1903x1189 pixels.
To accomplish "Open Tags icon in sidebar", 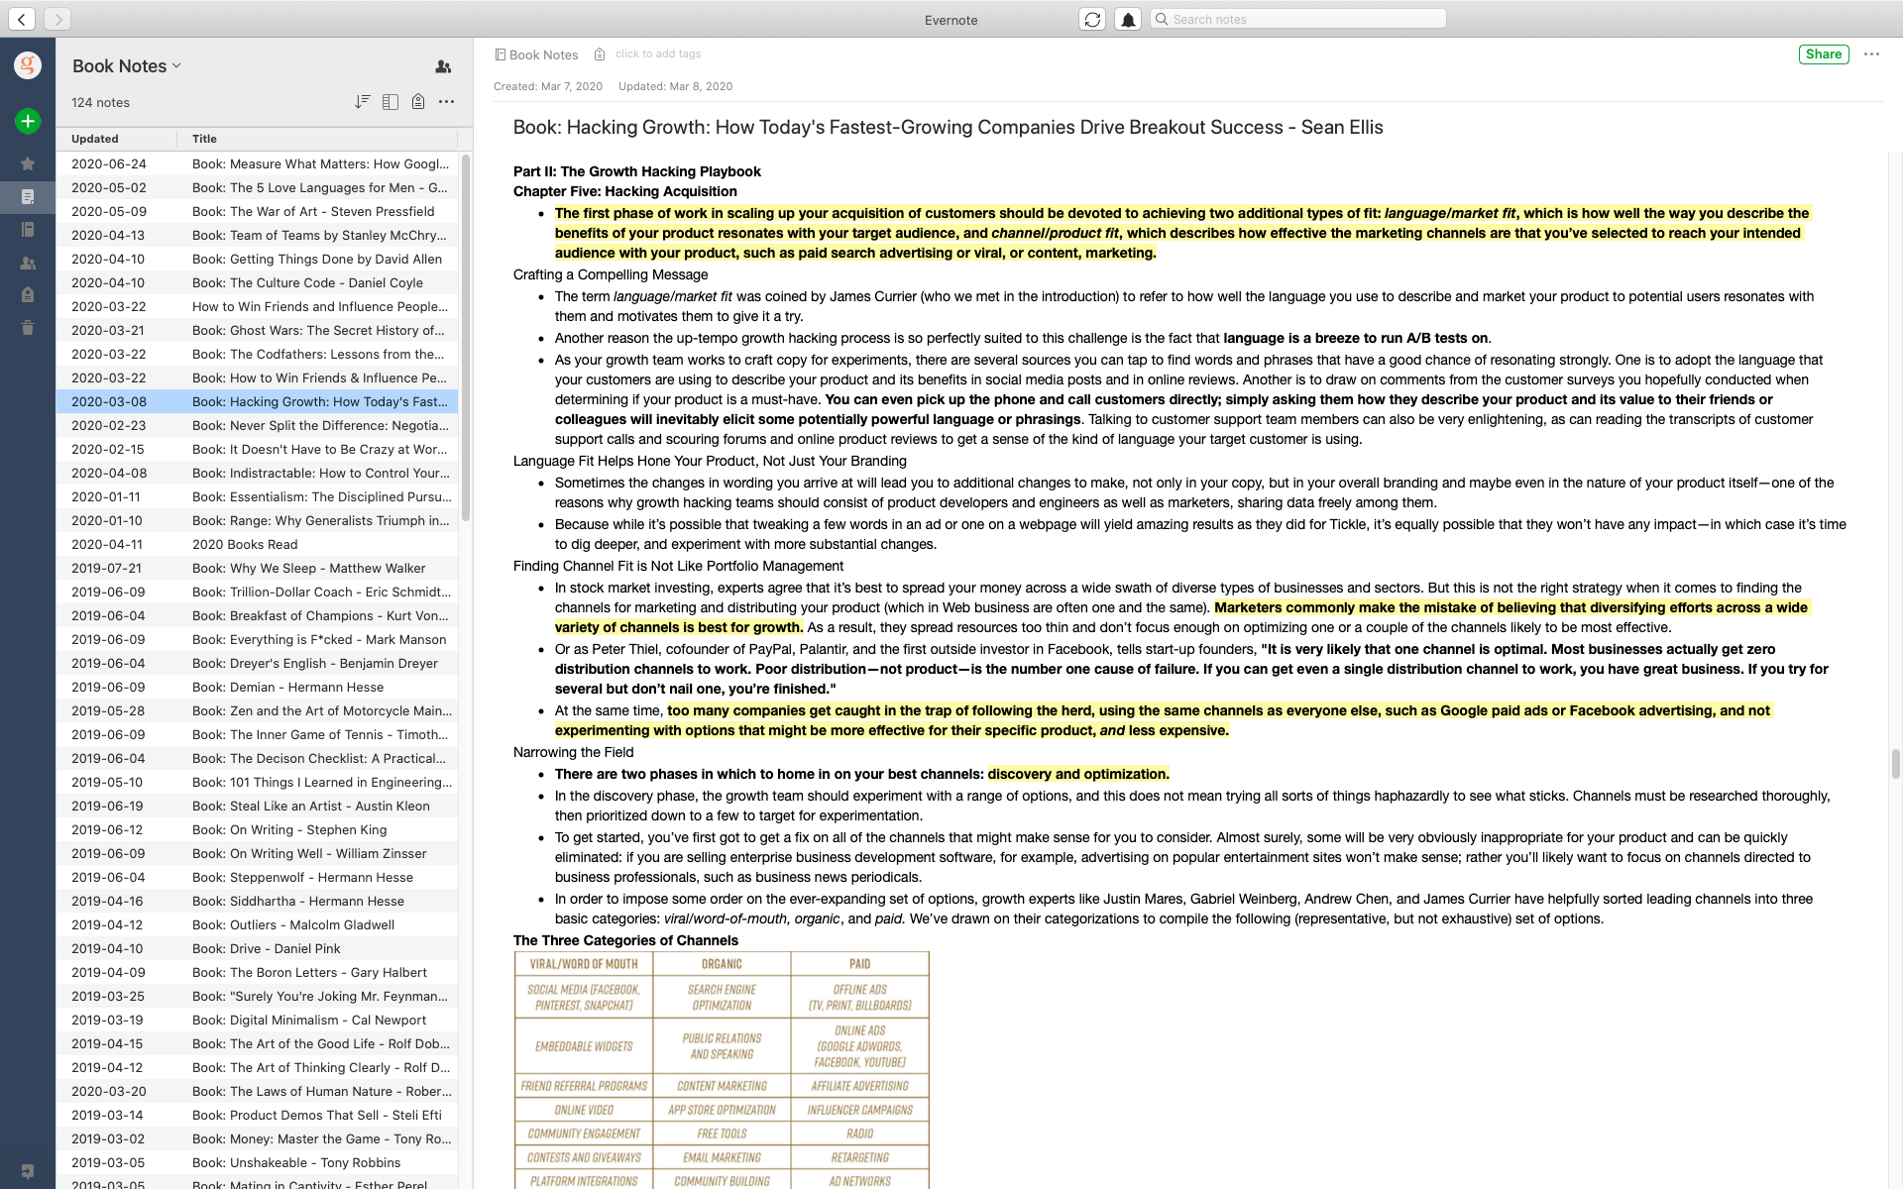I will (28, 294).
